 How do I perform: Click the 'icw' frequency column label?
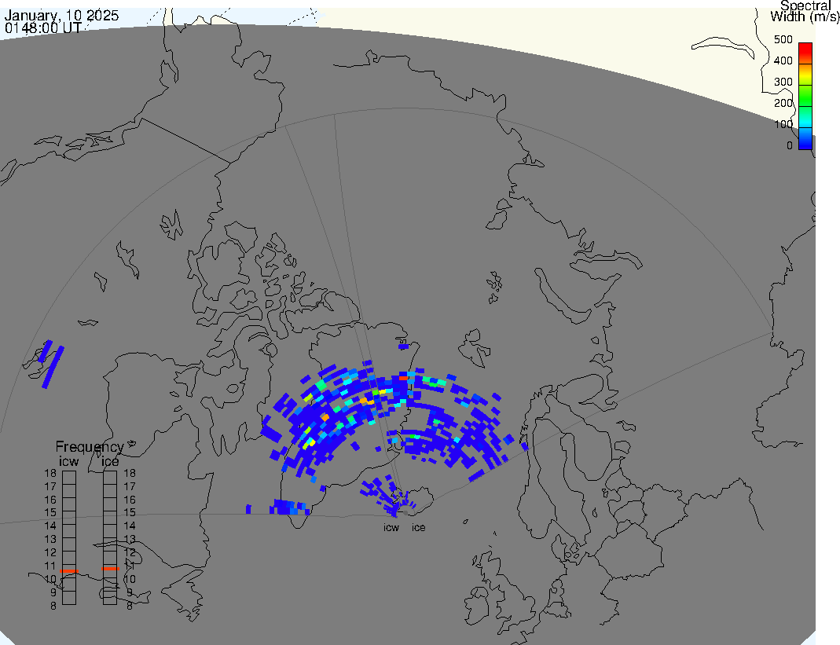tap(68, 461)
